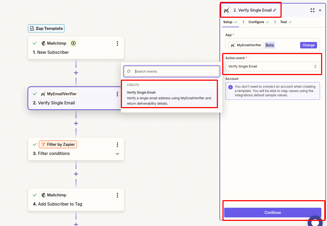Select Verify Single Email from the CREATE list
This screenshot has width=327, height=226.
[x=169, y=98]
